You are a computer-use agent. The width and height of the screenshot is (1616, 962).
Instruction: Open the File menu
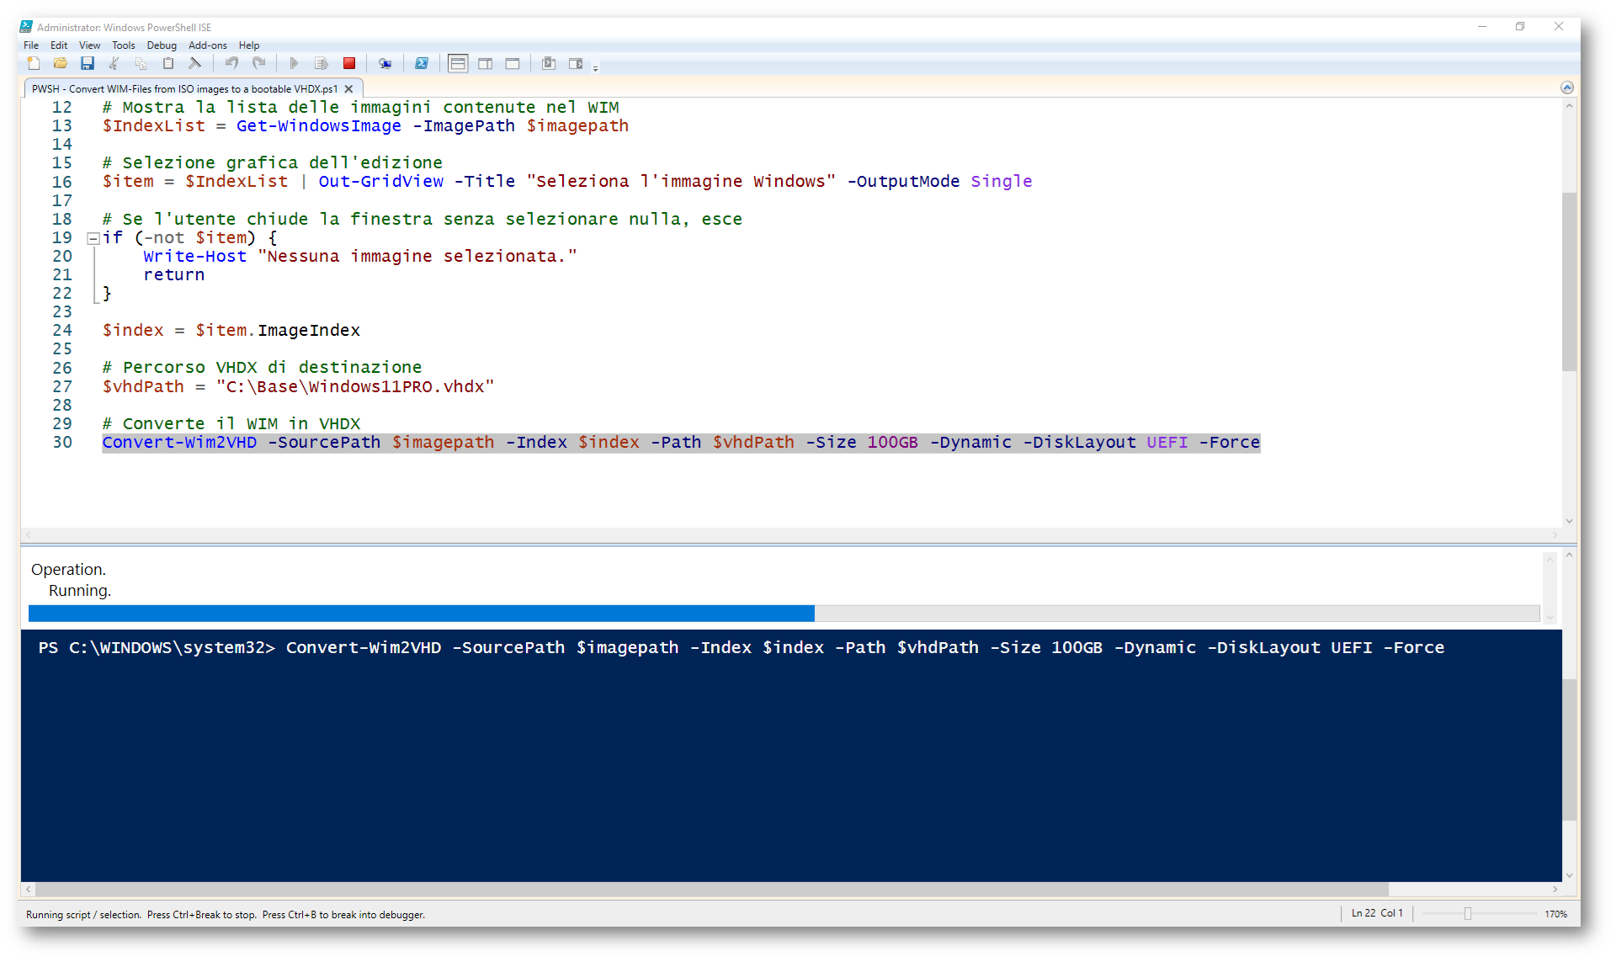pos(31,45)
